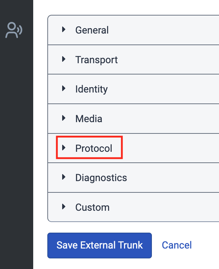Open the telephony user voice sidebar icon
Screen dimensions: 219x269
[14, 30]
